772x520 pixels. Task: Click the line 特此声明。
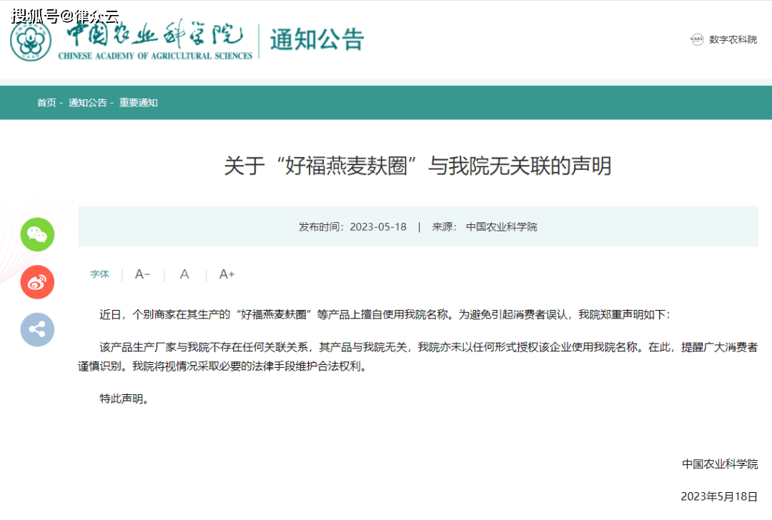(x=124, y=399)
